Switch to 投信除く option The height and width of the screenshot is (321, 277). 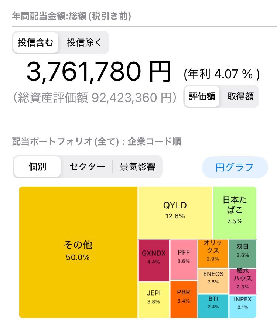[84, 43]
